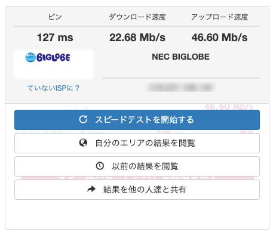View past results via 以前の結果を閲覧
Screen dimensions: 273x235
pos(137,166)
